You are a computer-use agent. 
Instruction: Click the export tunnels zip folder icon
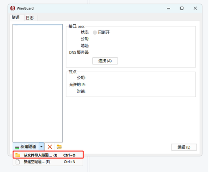(x=59, y=147)
